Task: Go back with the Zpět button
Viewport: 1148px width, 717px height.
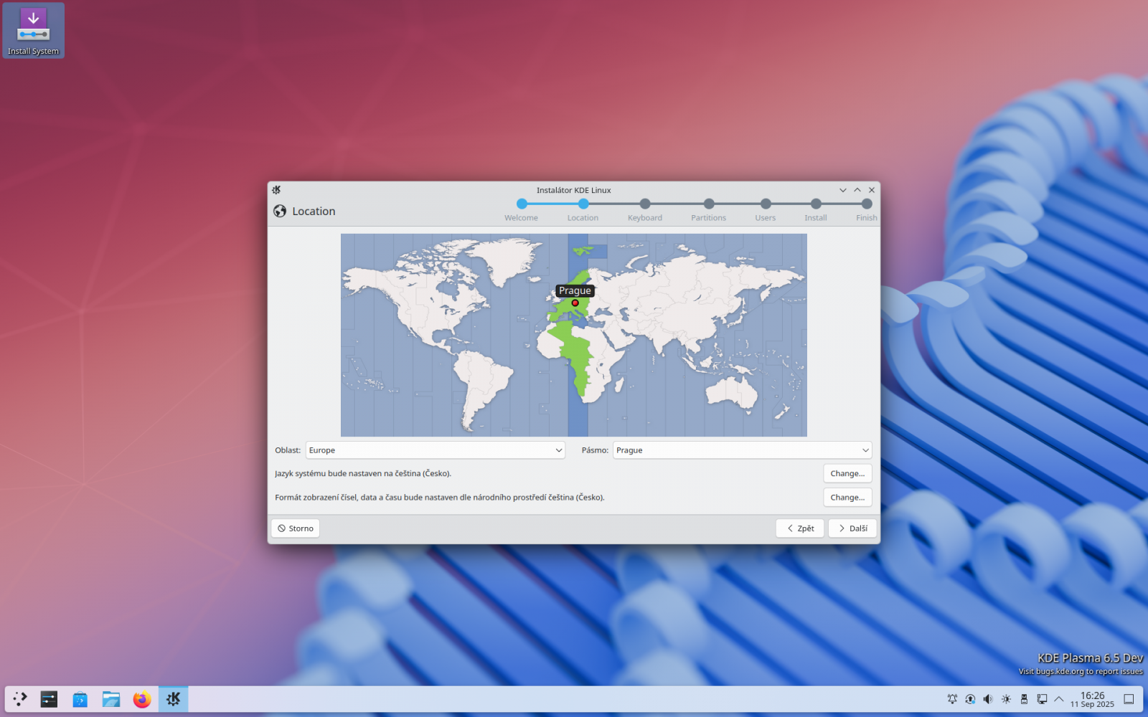Action: click(800, 528)
